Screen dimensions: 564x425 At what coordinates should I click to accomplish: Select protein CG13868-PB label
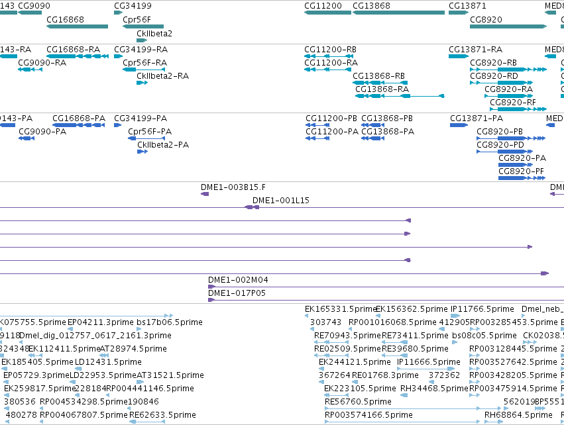coord(387,118)
